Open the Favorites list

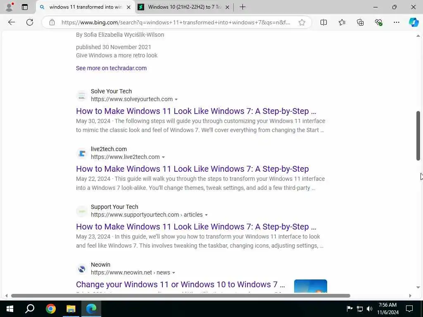point(342,22)
